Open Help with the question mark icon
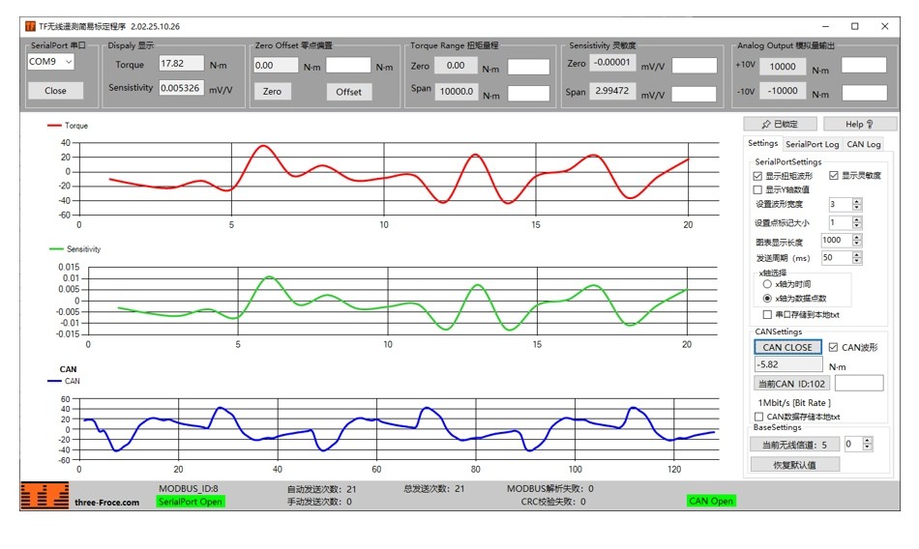The height and width of the screenshot is (549, 919). tap(858, 124)
